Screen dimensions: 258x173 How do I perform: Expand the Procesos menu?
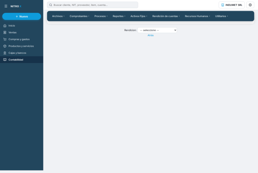[x=101, y=16]
